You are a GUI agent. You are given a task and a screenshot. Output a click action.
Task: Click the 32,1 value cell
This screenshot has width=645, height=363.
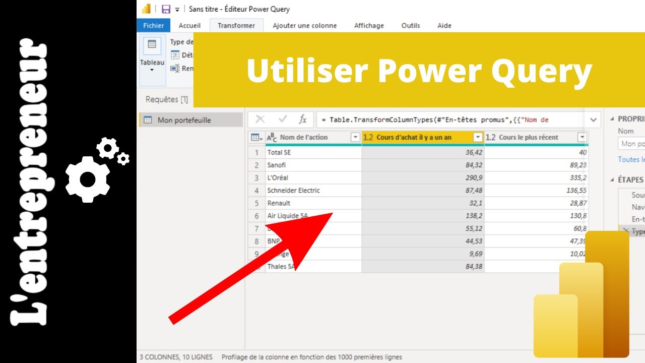(x=423, y=203)
